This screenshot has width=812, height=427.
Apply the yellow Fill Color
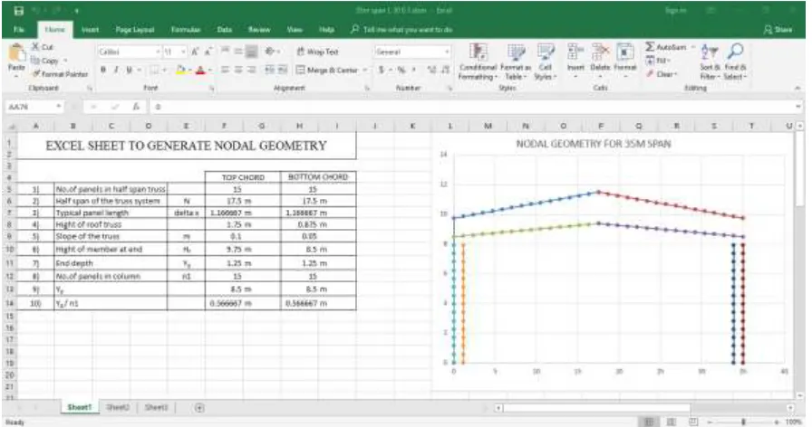point(180,70)
